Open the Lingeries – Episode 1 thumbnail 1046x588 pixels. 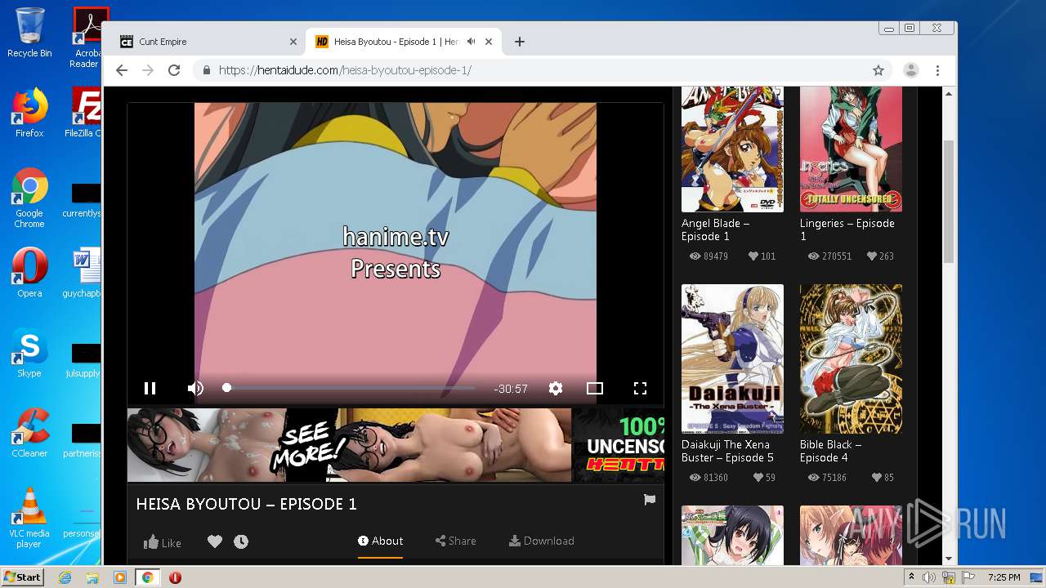click(851, 149)
